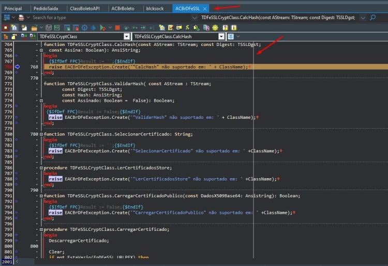Viewport: 388px width, 266px height.
Task: Click the first red square toolbar icon
Action: click(x=6, y=28)
